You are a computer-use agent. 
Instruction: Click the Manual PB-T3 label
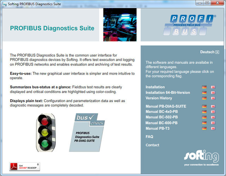157,128
